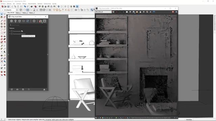The height and width of the screenshot is (121, 216).
Task: Open the Herramientas menu
Action: click(32, 4)
